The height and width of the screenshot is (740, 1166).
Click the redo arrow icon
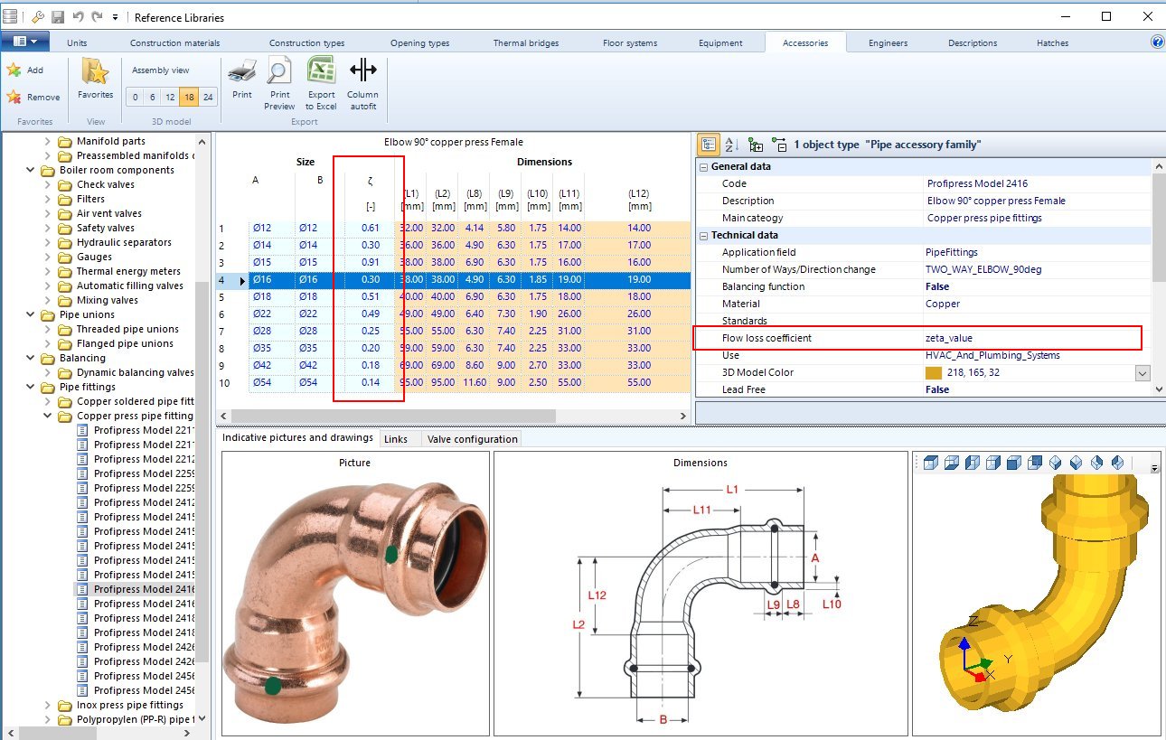[x=97, y=17]
